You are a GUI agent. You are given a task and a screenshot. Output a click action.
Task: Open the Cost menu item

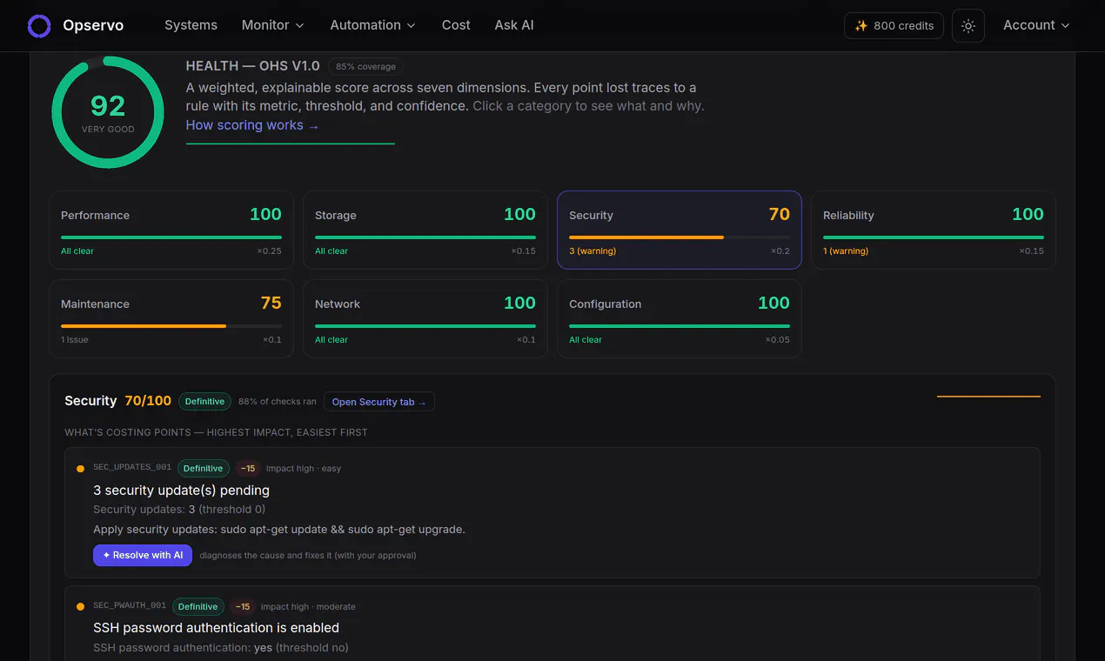click(x=456, y=25)
